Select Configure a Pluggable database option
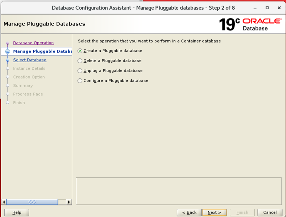This screenshot has height=217, width=286. 113,81
